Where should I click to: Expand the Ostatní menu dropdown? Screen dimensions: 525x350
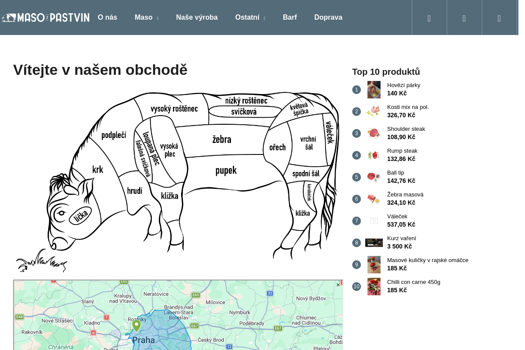[250, 17]
